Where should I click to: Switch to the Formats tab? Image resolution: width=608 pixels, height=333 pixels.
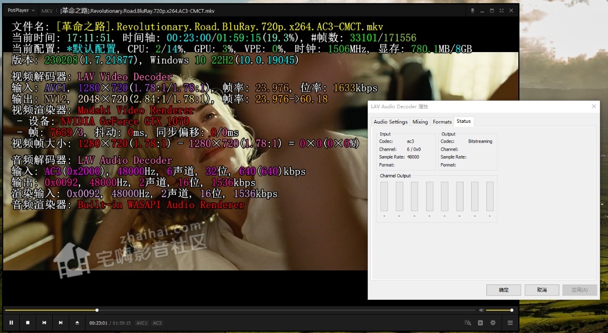(x=442, y=122)
